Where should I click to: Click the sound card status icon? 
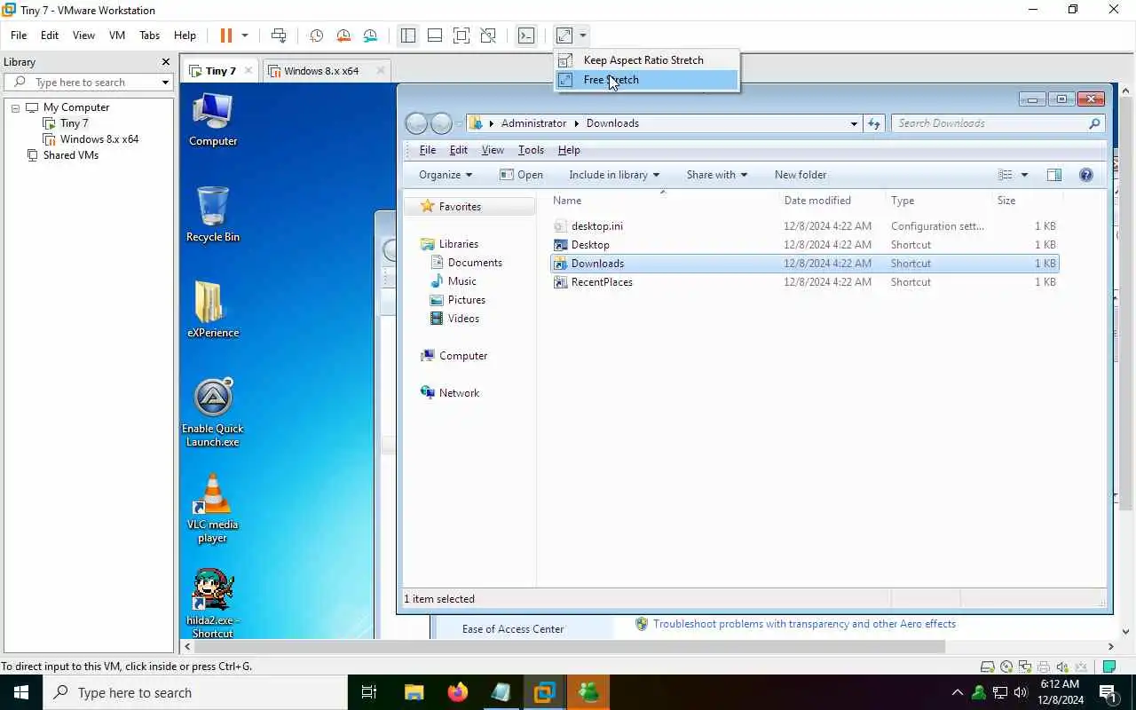click(1062, 667)
